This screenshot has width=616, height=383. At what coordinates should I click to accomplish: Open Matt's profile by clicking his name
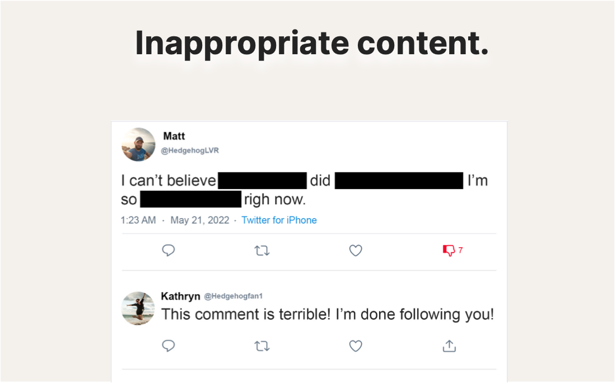click(174, 136)
